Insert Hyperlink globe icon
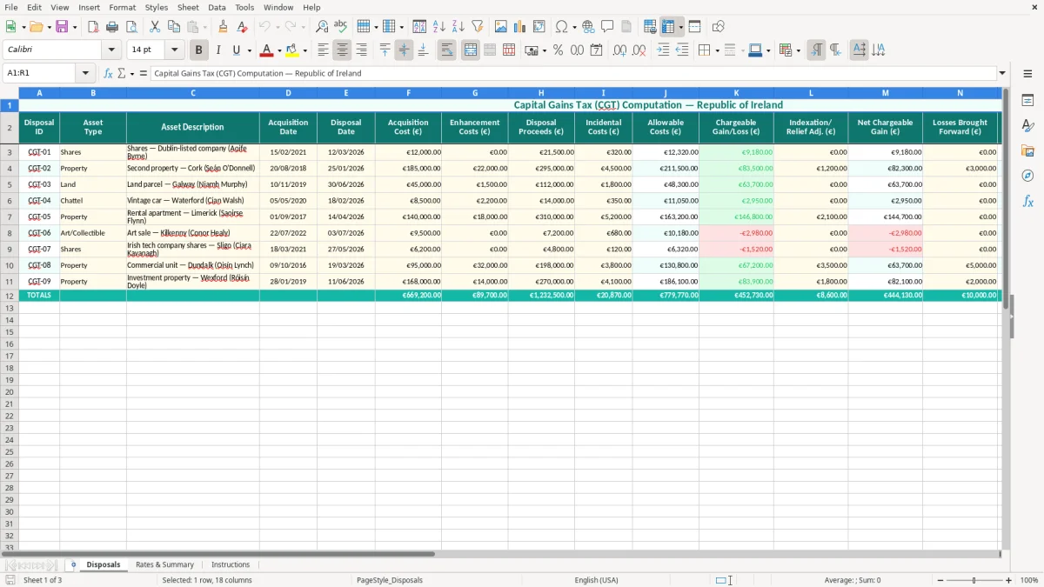The height and width of the screenshot is (587, 1044). 588,27
